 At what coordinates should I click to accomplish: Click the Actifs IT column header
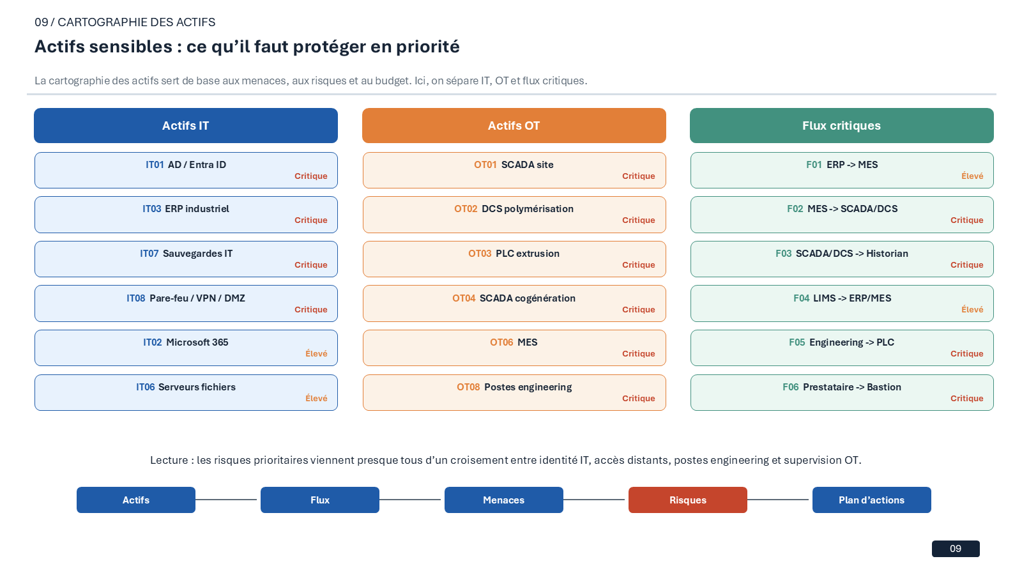pyautogui.click(x=186, y=125)
